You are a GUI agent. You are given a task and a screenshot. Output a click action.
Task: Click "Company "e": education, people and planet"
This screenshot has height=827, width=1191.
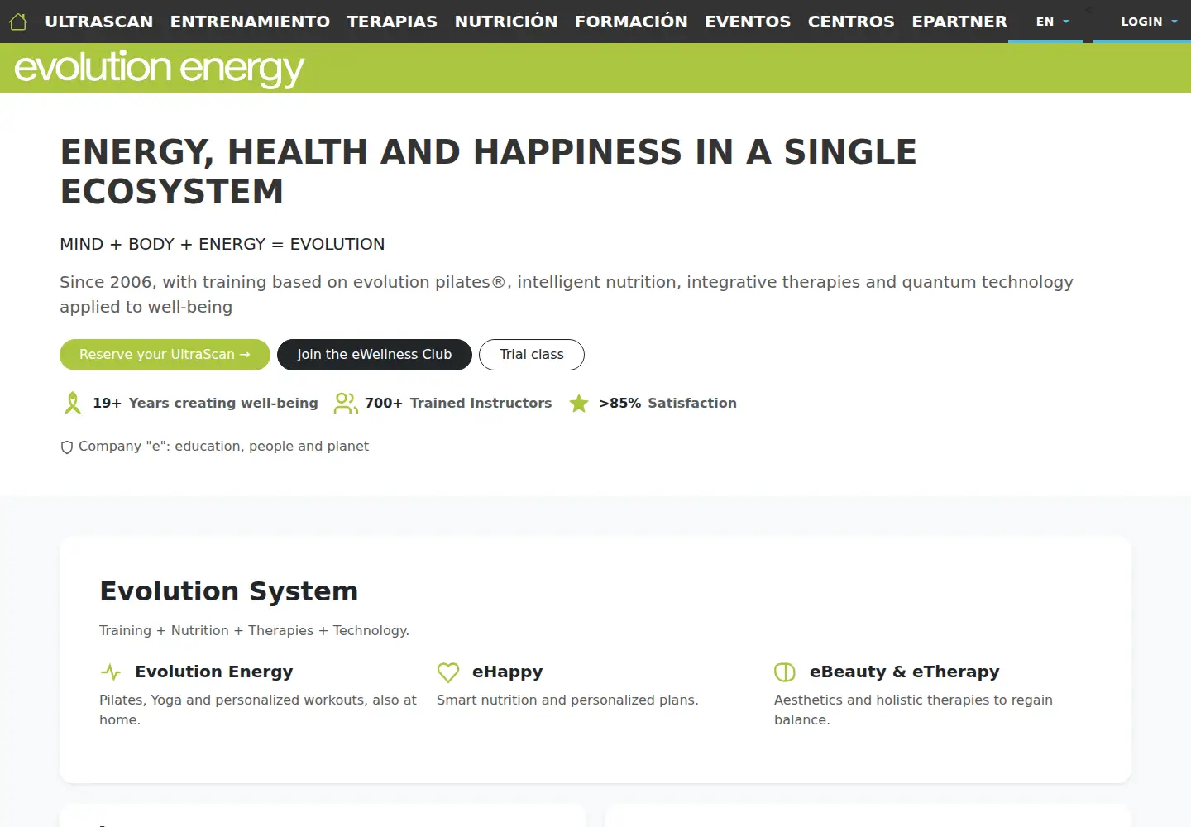coord(223,447)
